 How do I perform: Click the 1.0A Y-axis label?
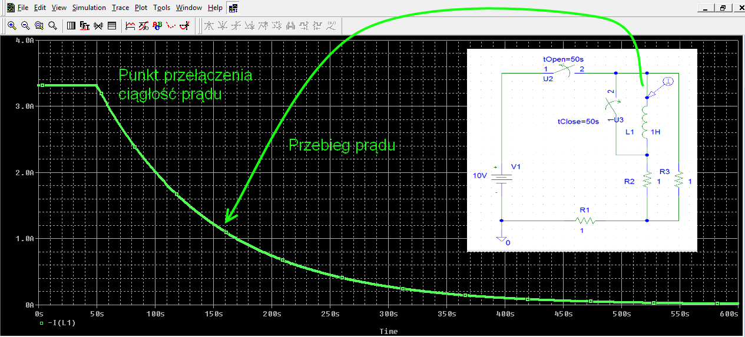click(x=25, y=239)
